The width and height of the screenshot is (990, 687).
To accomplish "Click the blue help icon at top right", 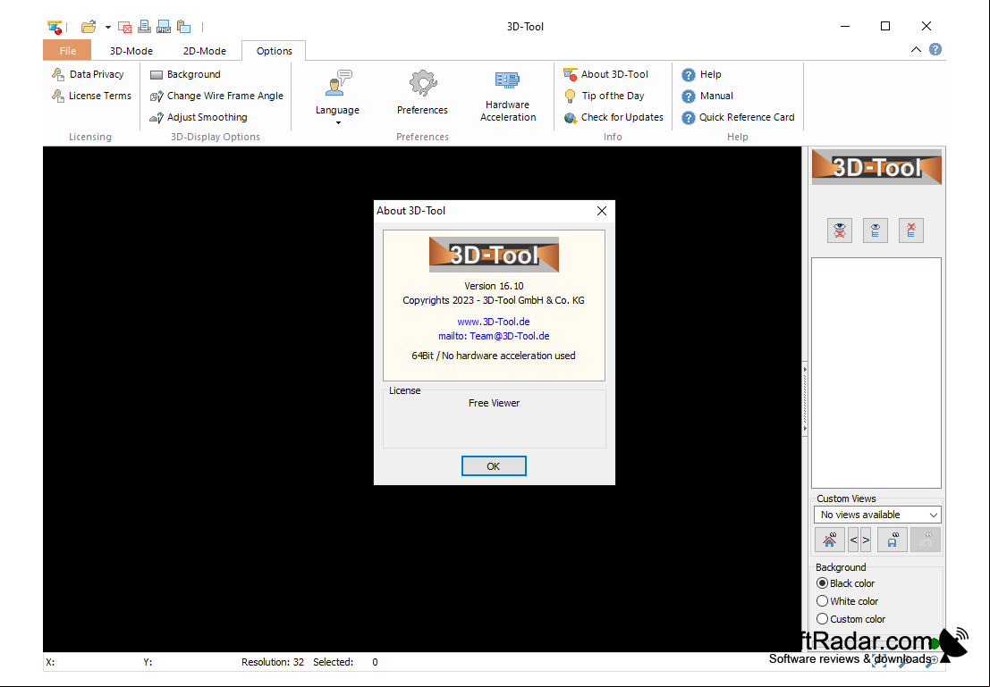I will (935, 49).
